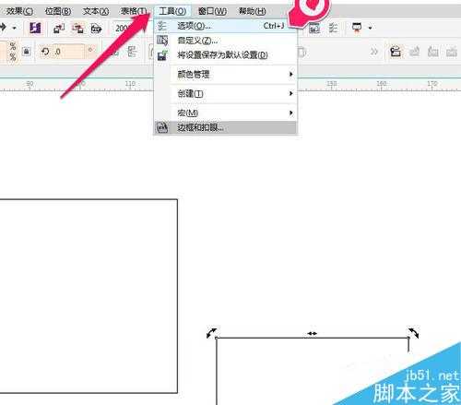Click the top-left rotation handle of selected rectangle

coord(211,333)
